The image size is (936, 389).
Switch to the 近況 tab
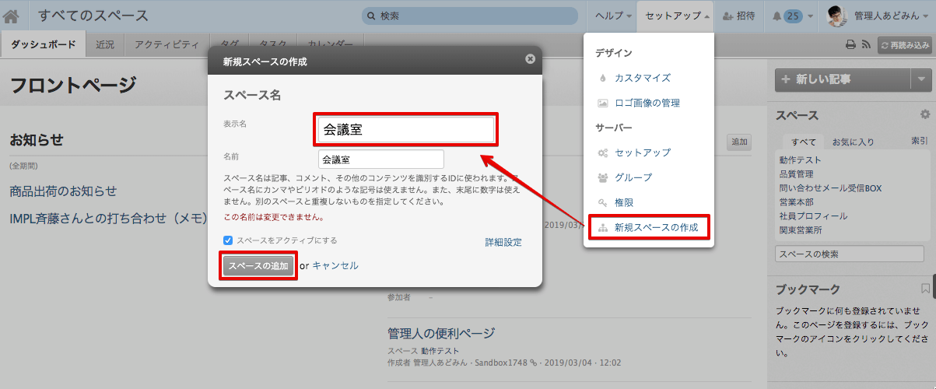[x=104, y=44]
